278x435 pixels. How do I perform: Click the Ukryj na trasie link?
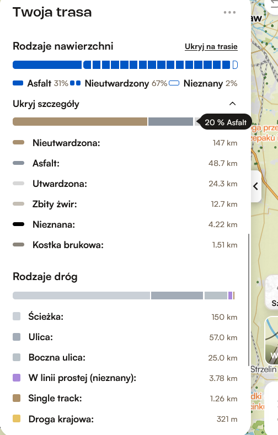click(x=211, y=47)
